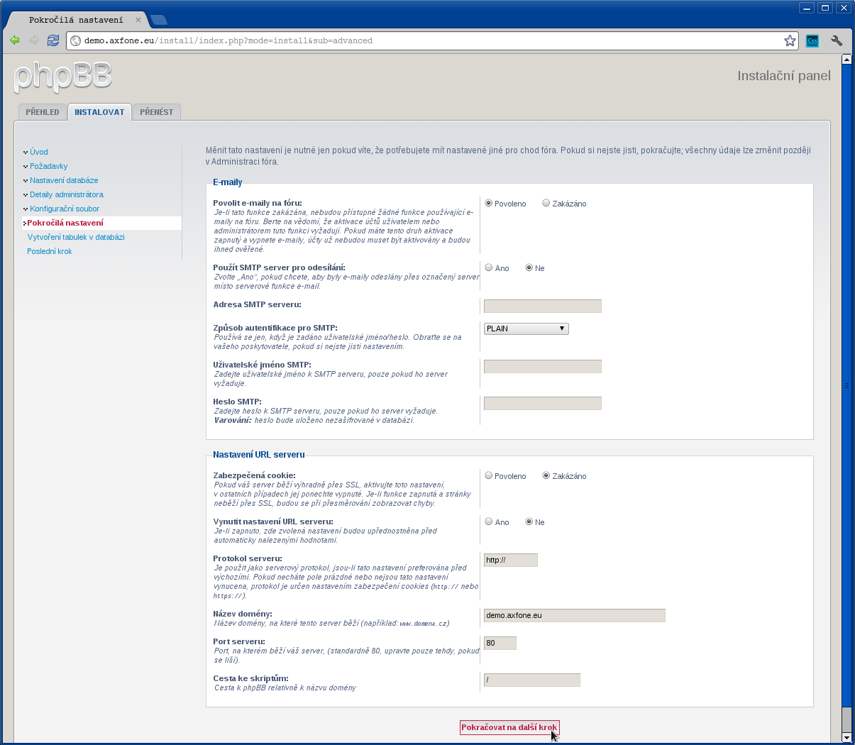The height and width of the screenshot is (745, 855).
Task: Select Zakázáno for Povolit e-maily na fóru
Action: (545, 204)
